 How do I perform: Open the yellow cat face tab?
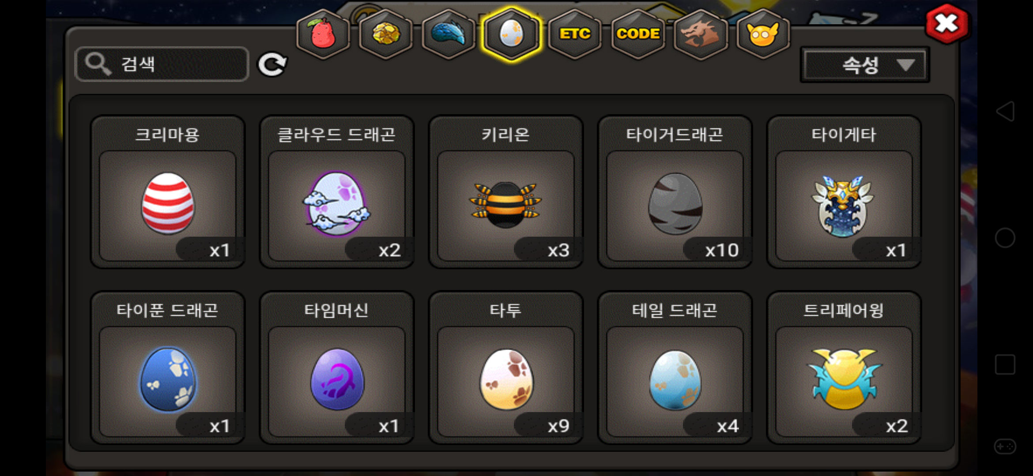point(763,34)
